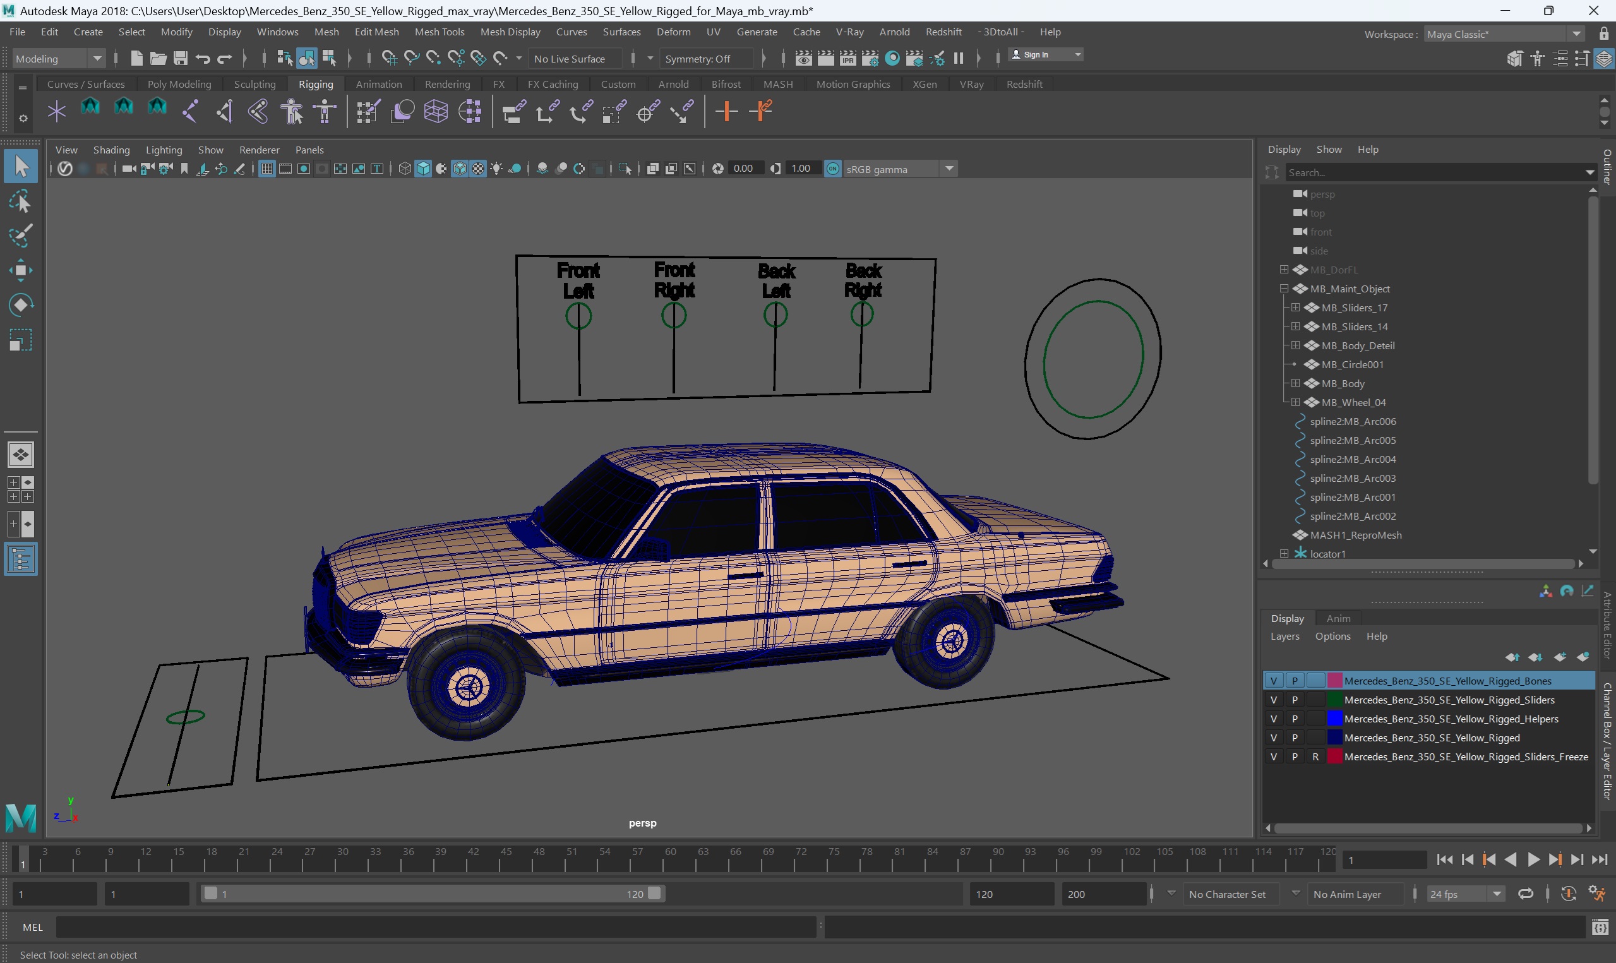Toggle visibility of Mercedes_Benz_350_SE_Yellow_Rigged layer

click(x=1274, y=737)
